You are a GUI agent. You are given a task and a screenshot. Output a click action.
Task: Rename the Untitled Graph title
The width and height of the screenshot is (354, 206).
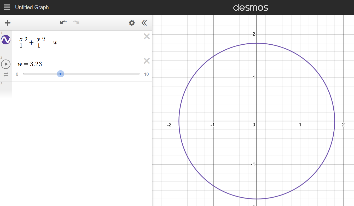pyautogui.click(x=32, y=7)
